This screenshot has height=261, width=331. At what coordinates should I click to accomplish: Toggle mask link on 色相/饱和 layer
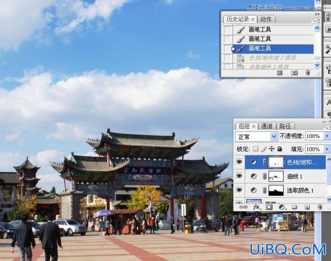point(264,162)
